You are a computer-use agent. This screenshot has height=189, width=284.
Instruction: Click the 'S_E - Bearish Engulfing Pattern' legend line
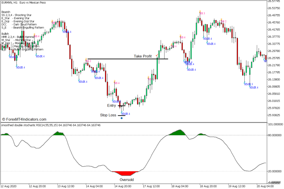tap(23, 27)
